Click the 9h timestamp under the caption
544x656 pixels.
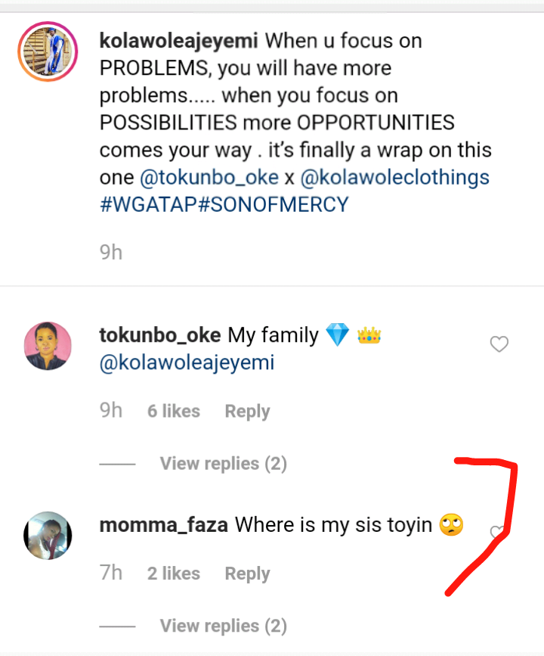click(111, 252)
